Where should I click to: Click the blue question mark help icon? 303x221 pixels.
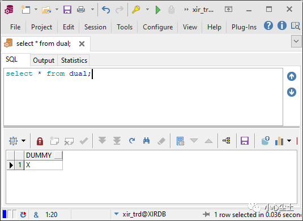pos(268,25)
